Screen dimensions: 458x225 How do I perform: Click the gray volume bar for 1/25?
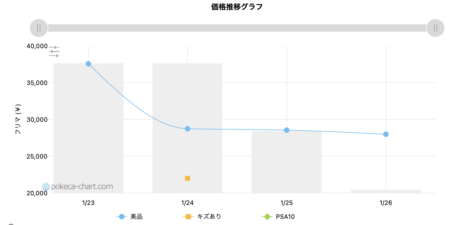pyautogui.click(x=287, y=162)
